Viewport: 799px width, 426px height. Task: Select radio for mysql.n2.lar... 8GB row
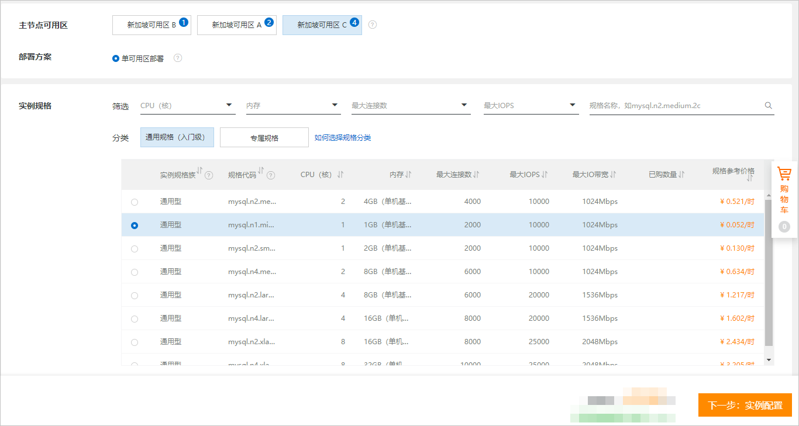(135, 296)
